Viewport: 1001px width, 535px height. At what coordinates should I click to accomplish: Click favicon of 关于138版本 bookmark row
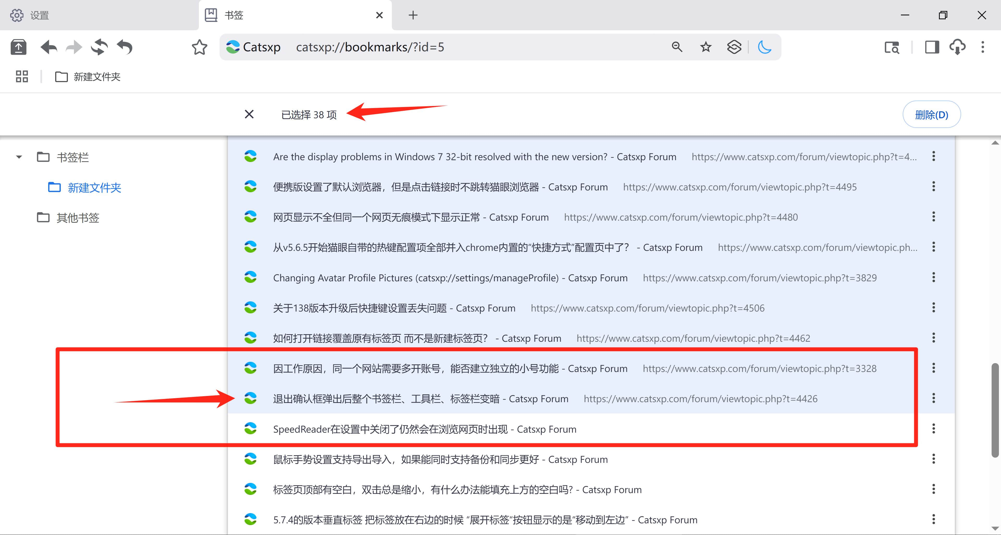tap(250, 308)
